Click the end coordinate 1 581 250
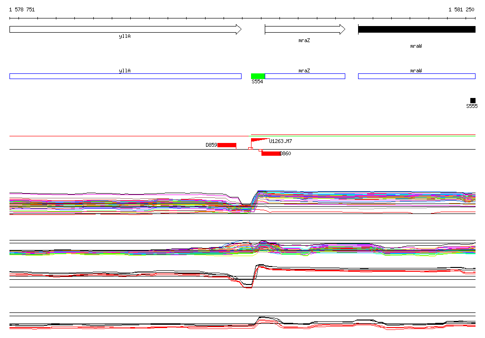Viewport: 485px width, 338px height. click(461, 9)
